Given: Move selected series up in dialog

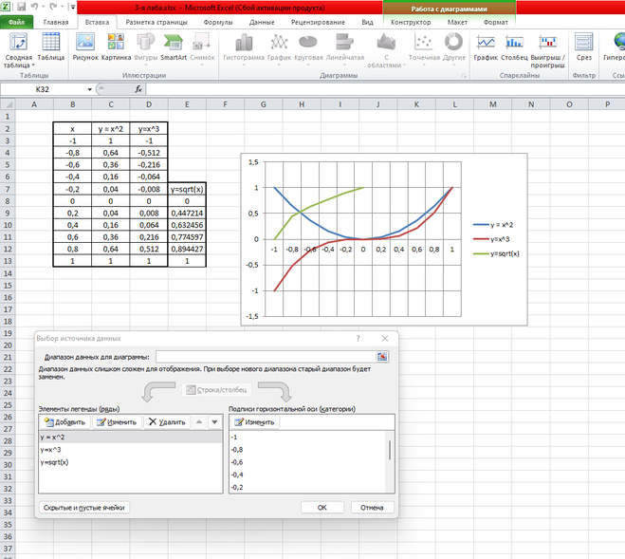Looking at the screenshot, I should [199, 422].
